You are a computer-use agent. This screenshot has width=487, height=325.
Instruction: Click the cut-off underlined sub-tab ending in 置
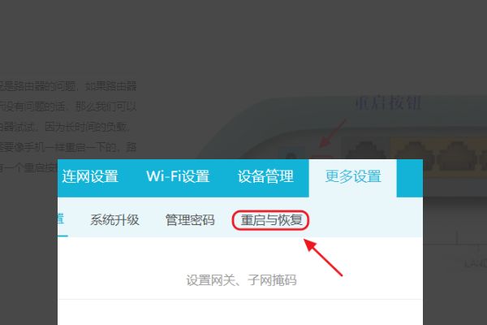click(x=61, y=219)
